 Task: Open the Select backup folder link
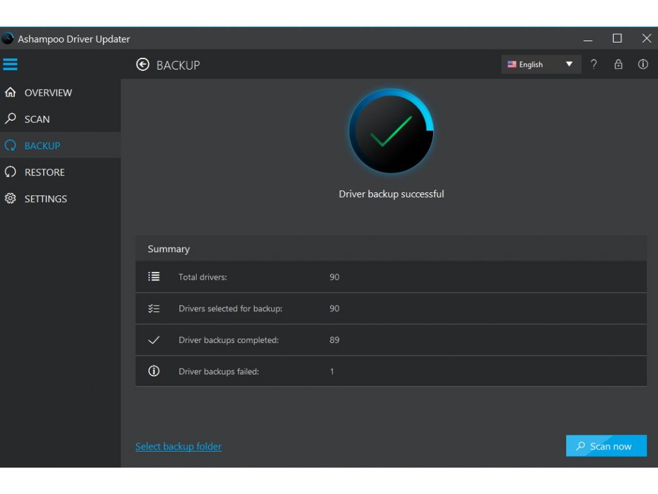(179, 446)
